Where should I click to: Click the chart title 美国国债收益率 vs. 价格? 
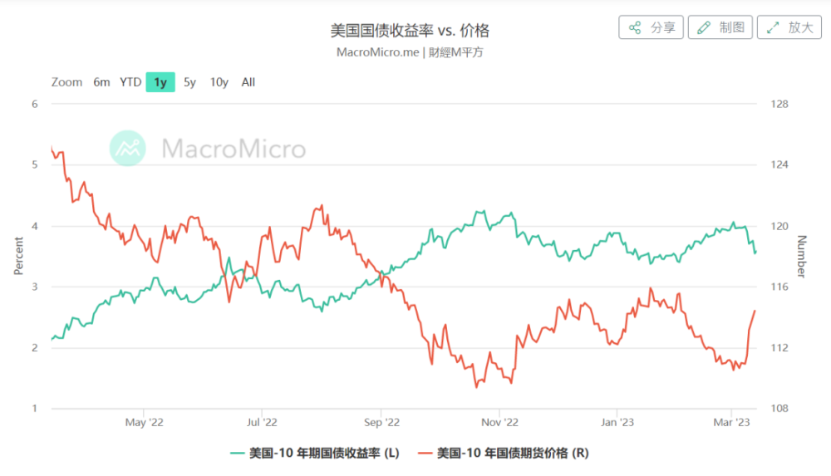click(411, 31)
